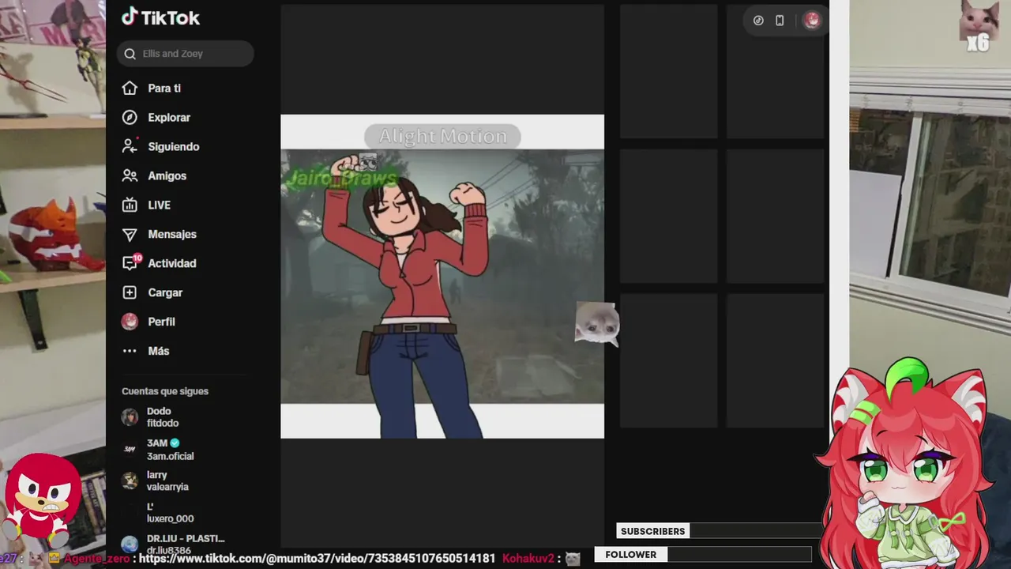This screenshot has width=1011, height=569.
Task: Click the DR.LIU account avatar
Action: (130, 544)
